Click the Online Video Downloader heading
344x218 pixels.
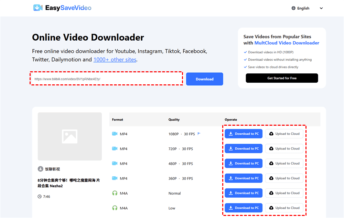pos(88,38)
